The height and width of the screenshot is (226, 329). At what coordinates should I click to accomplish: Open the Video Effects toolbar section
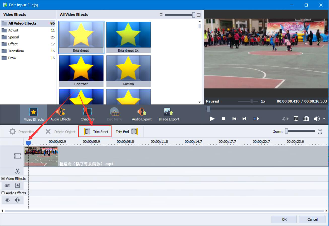pos(33,114)
